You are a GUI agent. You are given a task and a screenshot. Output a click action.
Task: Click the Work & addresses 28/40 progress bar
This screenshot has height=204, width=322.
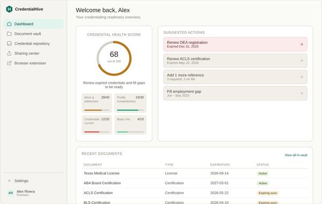(x=97, y=110)
